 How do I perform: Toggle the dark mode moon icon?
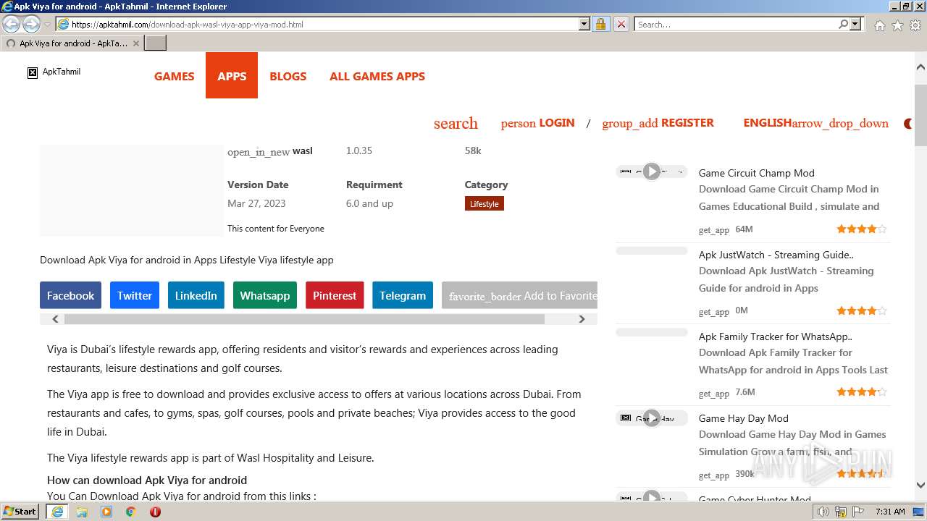(x=908, y=124)
